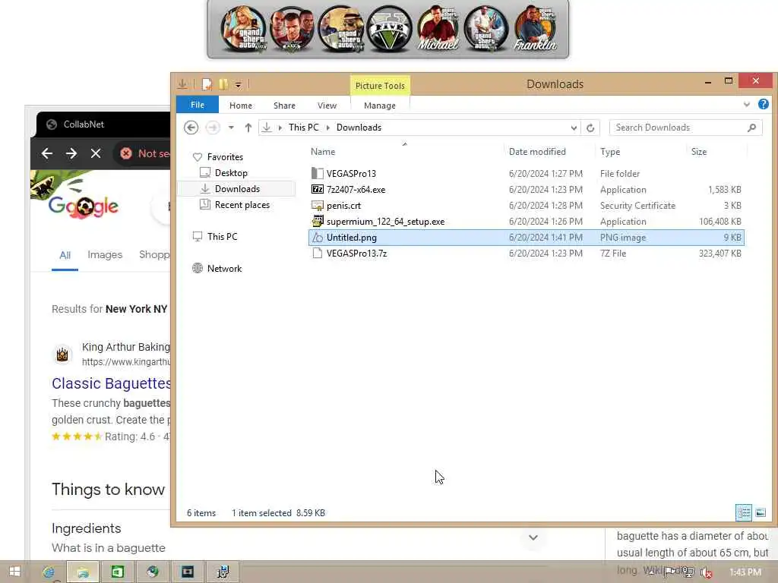Launch the Franklin GTA dock icon
The width and height of the screenshot is (778, 583).
pos(535,30)
